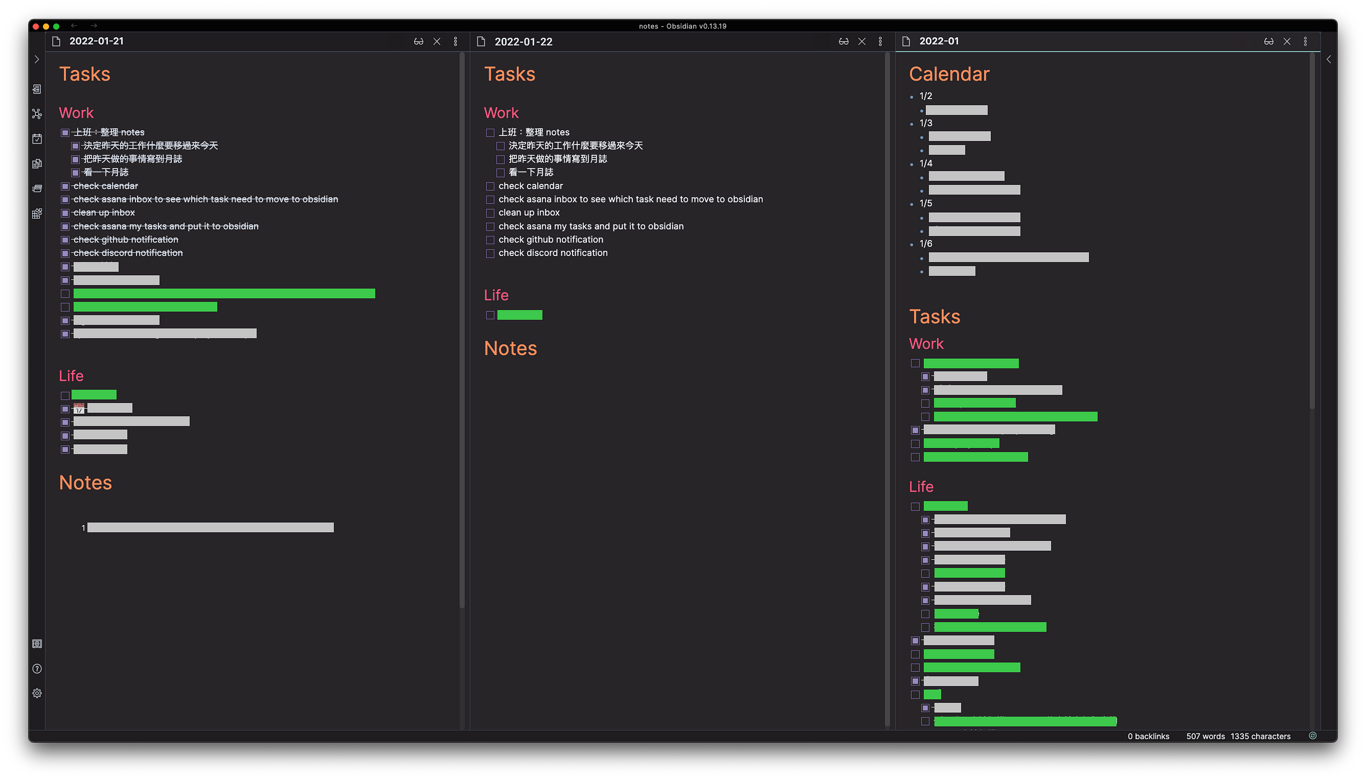Select the 2022-01 pane header title
The image size is (1366, 780).
pos(939,41)
